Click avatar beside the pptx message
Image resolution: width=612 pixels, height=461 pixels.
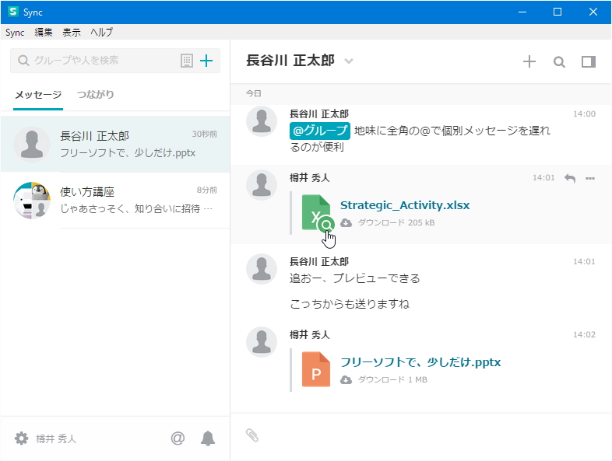click(x=262, y=342)
